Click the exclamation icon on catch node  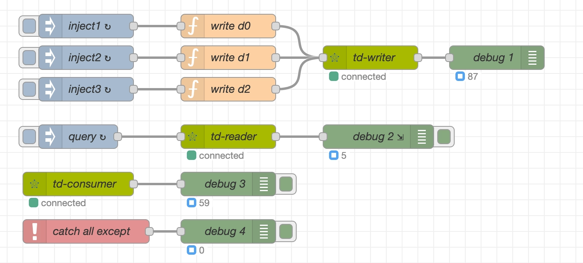pyautogui.click(x=35, y=231)
